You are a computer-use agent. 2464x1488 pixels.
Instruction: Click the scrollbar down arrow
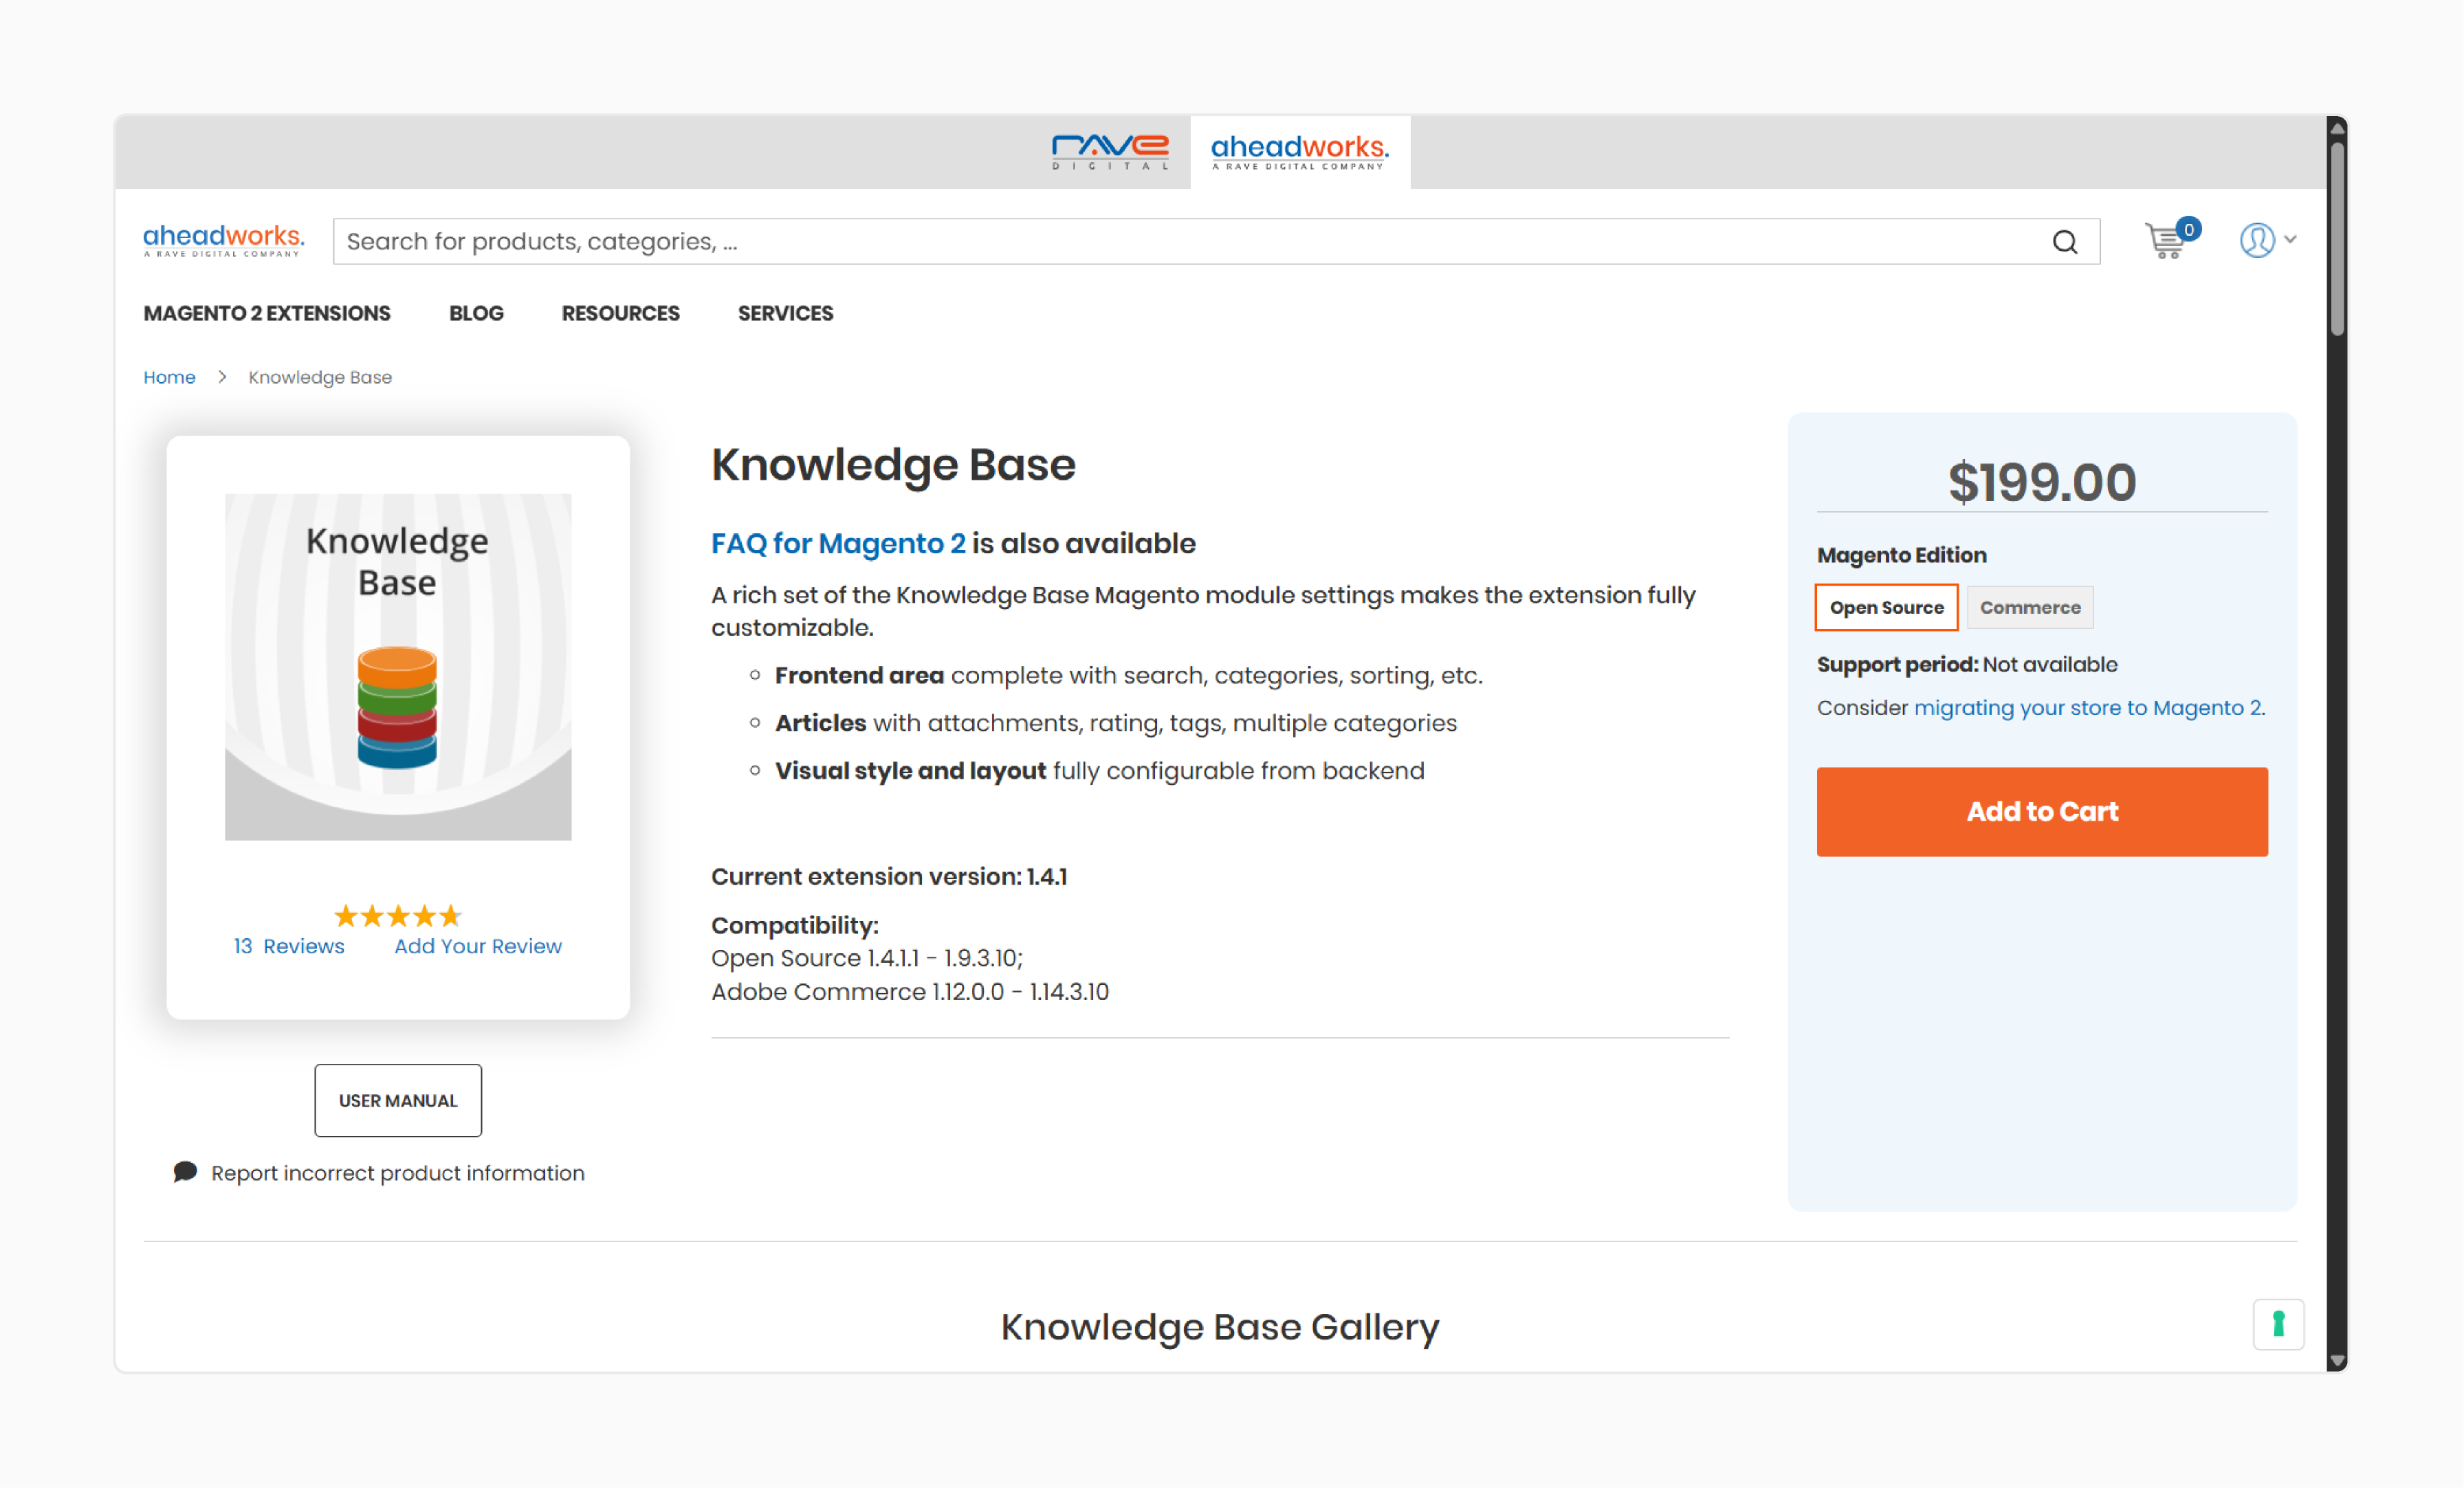[x=2337, y=1361]
